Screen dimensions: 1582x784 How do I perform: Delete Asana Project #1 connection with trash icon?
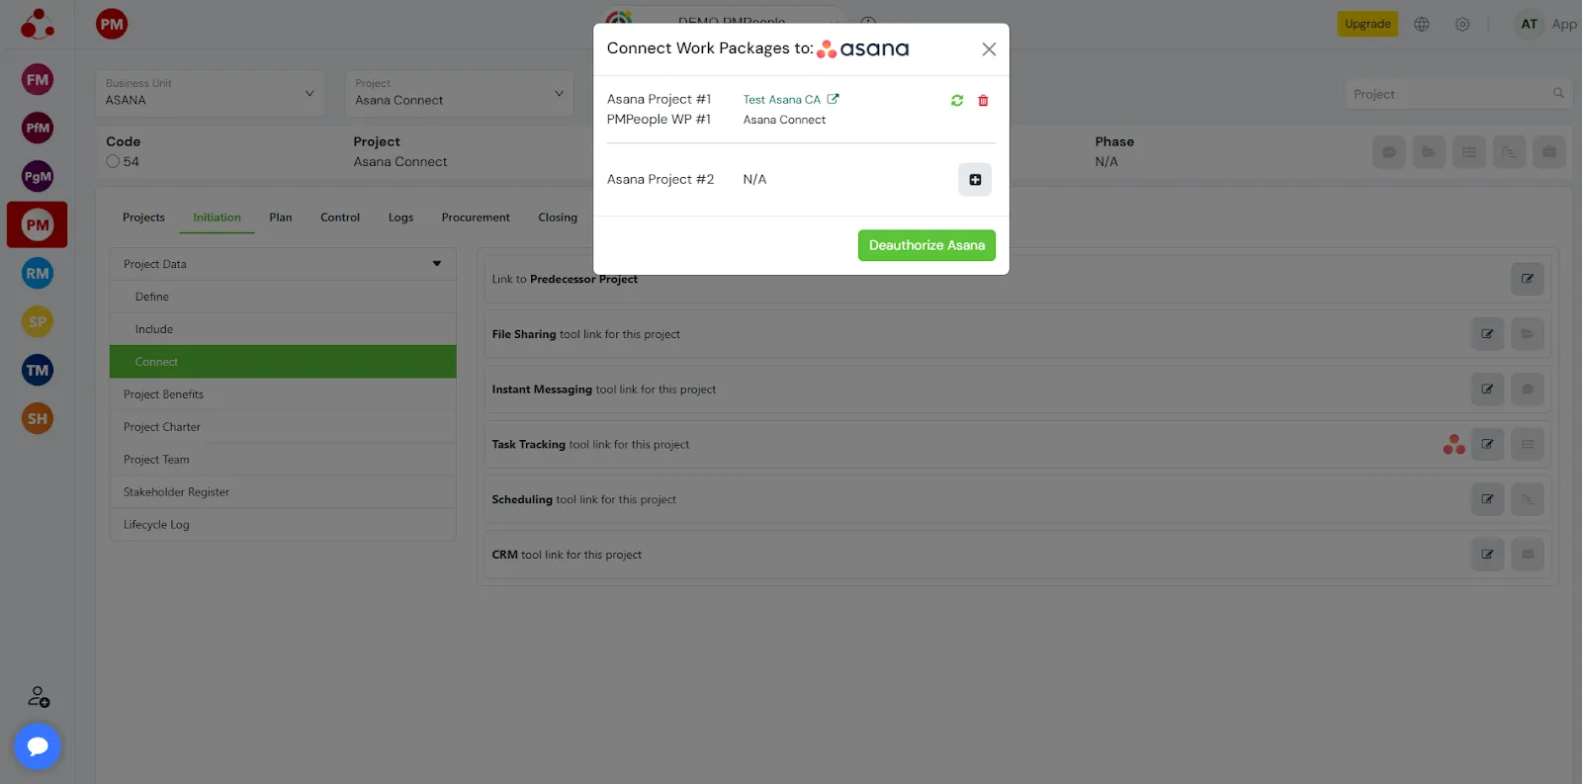coord(983,101)
